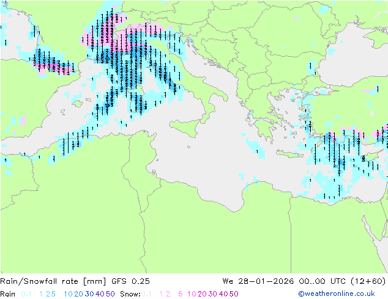The height and width of the screenshot is (299, 388).
Task: Select the Snow legend value 50
Action: click(x=234, y=294)
